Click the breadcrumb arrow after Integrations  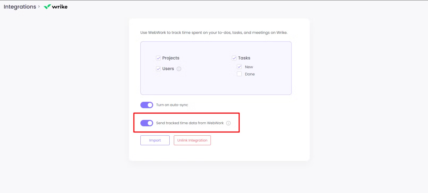click(39, 7)
